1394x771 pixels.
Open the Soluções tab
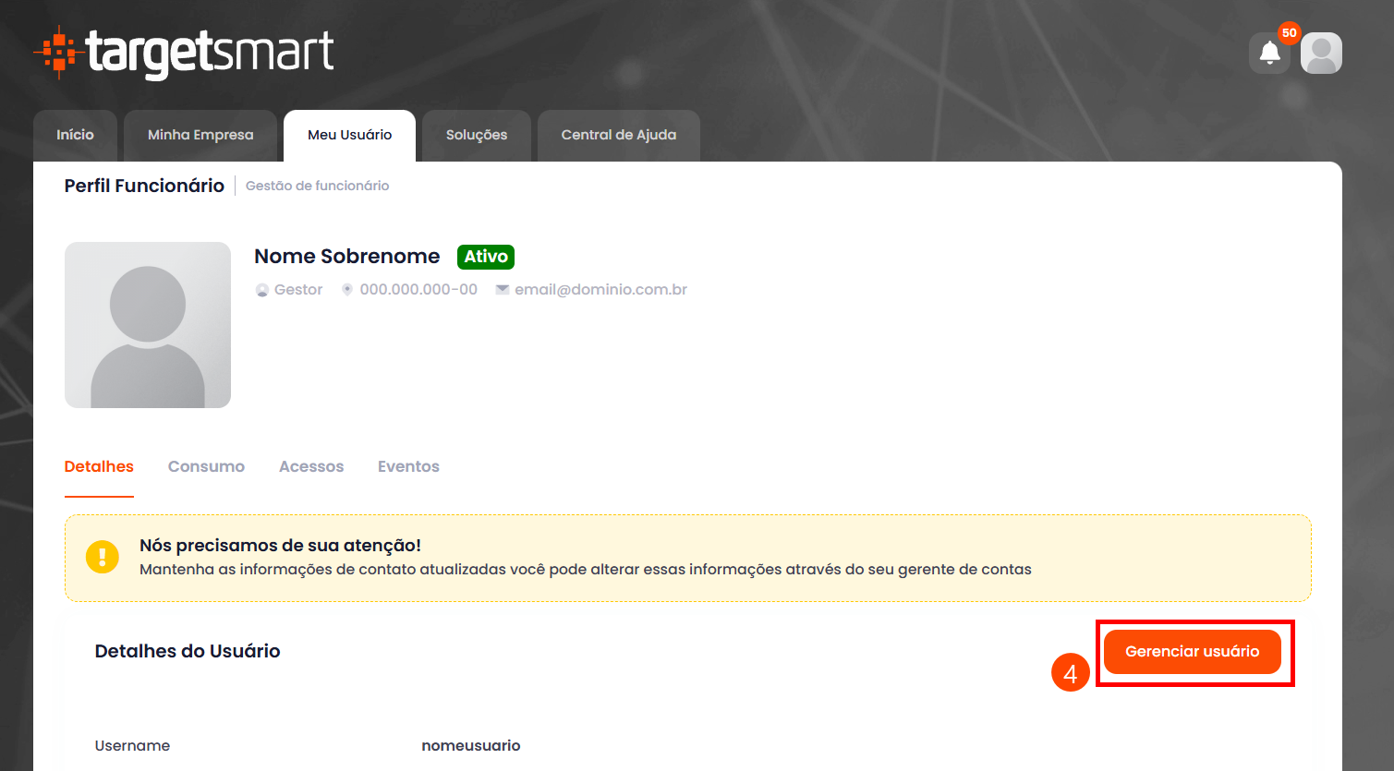[477, 135]
